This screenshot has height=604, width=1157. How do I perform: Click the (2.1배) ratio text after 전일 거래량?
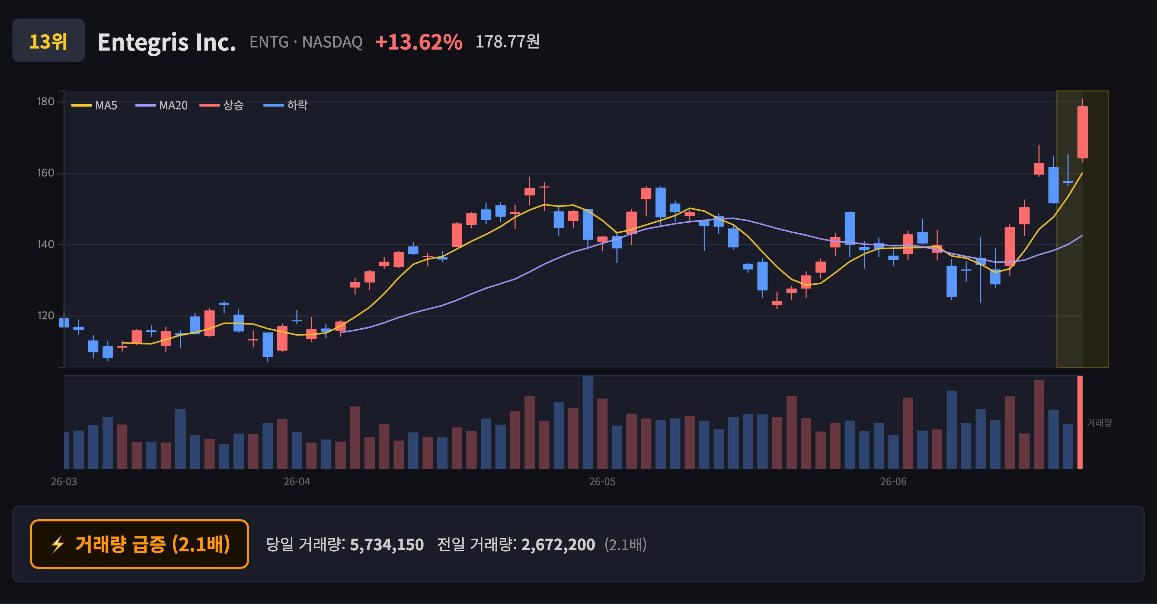pyautogui.click(x=625, y=544)
